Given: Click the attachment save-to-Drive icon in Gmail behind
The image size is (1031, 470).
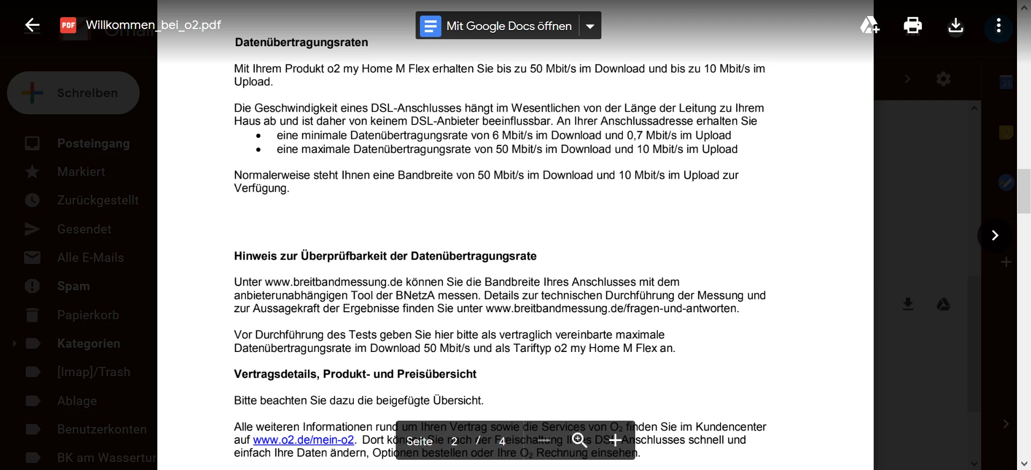Looking at the screenshot, I should click(943, 304).
